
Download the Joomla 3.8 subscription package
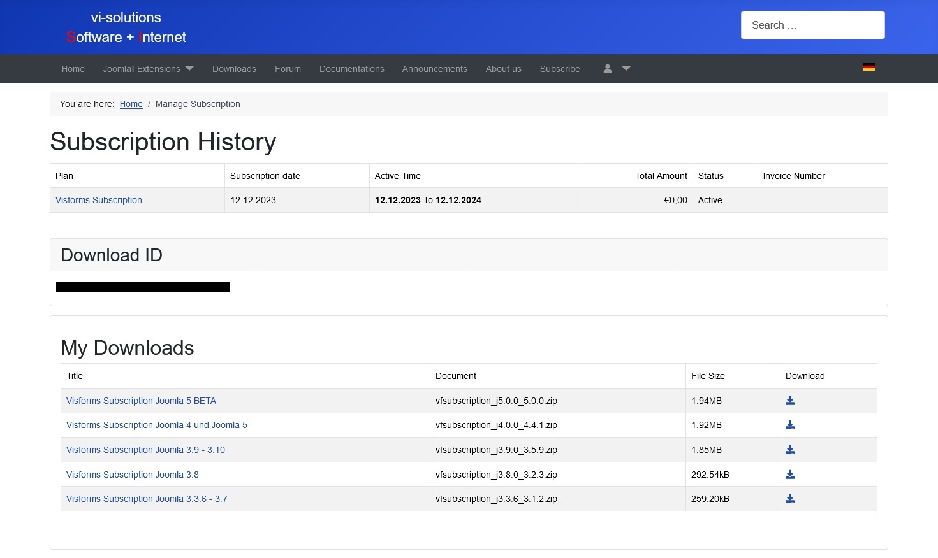[x=790, y=474]
